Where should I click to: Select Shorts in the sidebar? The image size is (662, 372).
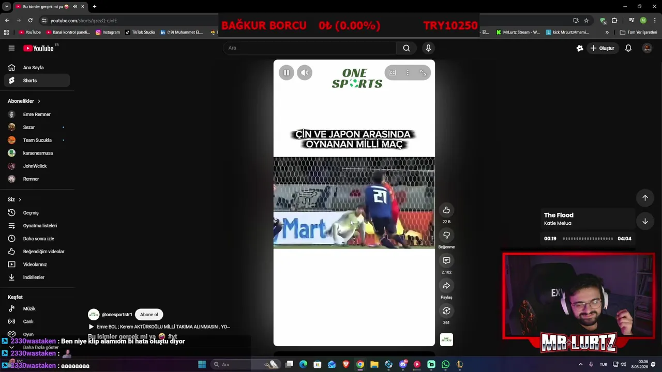pos(36,81)
